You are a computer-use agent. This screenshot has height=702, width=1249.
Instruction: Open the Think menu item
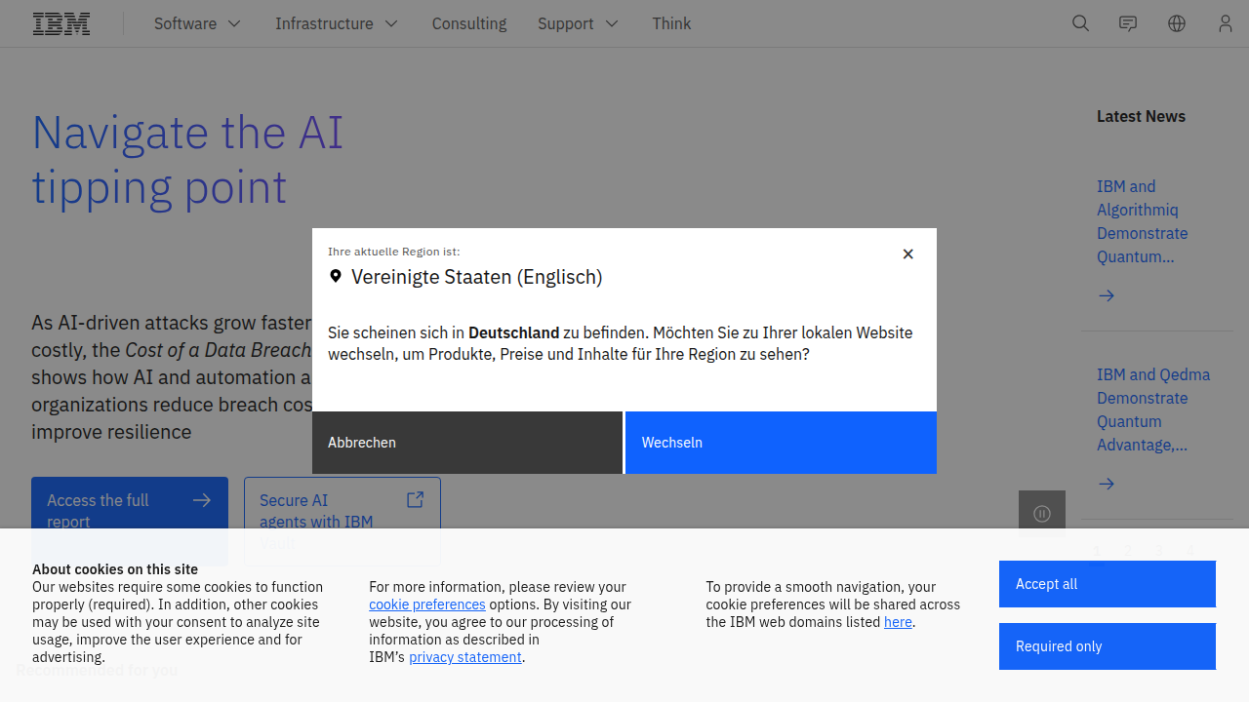click(x=671, y=23)
